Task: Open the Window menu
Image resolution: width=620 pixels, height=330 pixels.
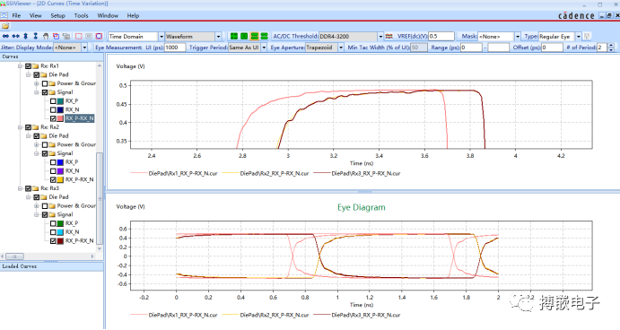Action: [x=108, y=15]
